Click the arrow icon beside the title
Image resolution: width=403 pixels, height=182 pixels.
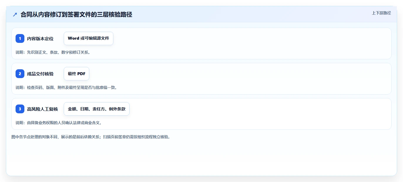15,14
